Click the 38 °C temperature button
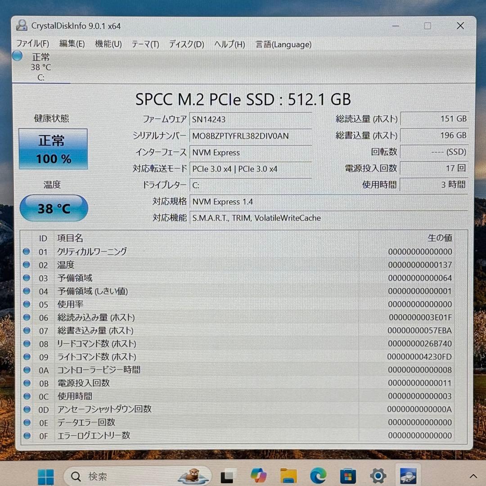This screenshot has width=486, height=486. tap(54, 208)
